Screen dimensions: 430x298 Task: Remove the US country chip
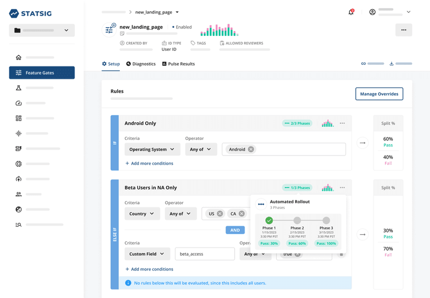point(220,213)
